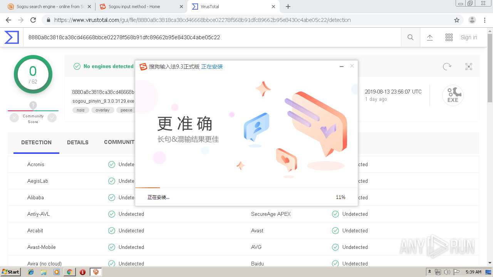
Task: Click the detection score circle 0/62
Action: [33, 74]
